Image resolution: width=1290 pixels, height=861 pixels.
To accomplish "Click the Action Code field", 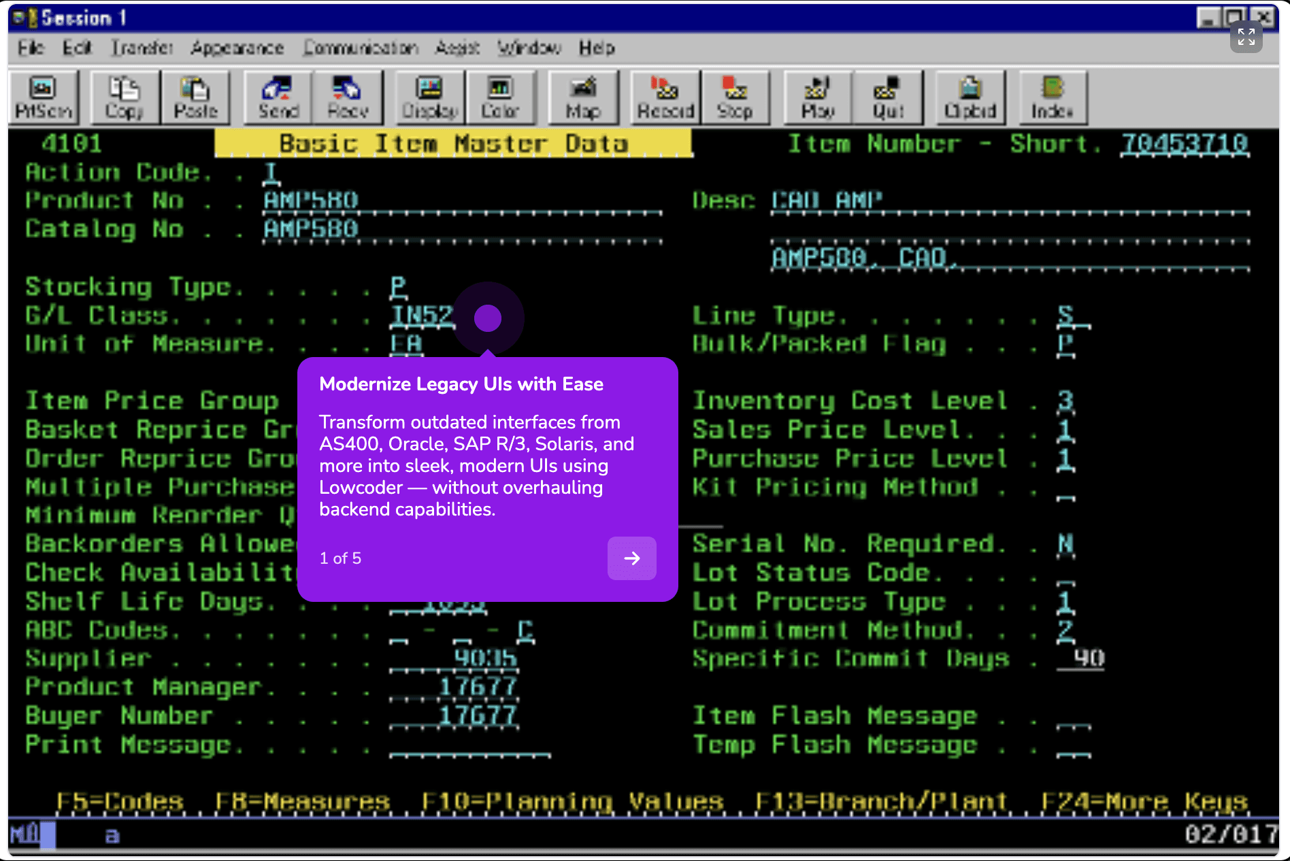I will 271,173.
